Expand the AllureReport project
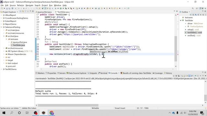This screenshot has width=207, height=116. (1, 15)
